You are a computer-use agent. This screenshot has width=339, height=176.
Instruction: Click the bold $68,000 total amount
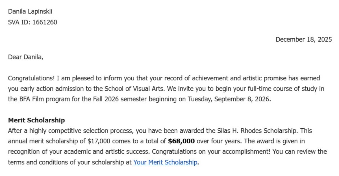coord(181,141)
